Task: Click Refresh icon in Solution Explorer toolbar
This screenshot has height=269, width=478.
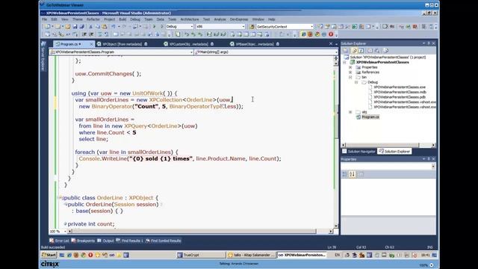Action: tap(361, 51)
